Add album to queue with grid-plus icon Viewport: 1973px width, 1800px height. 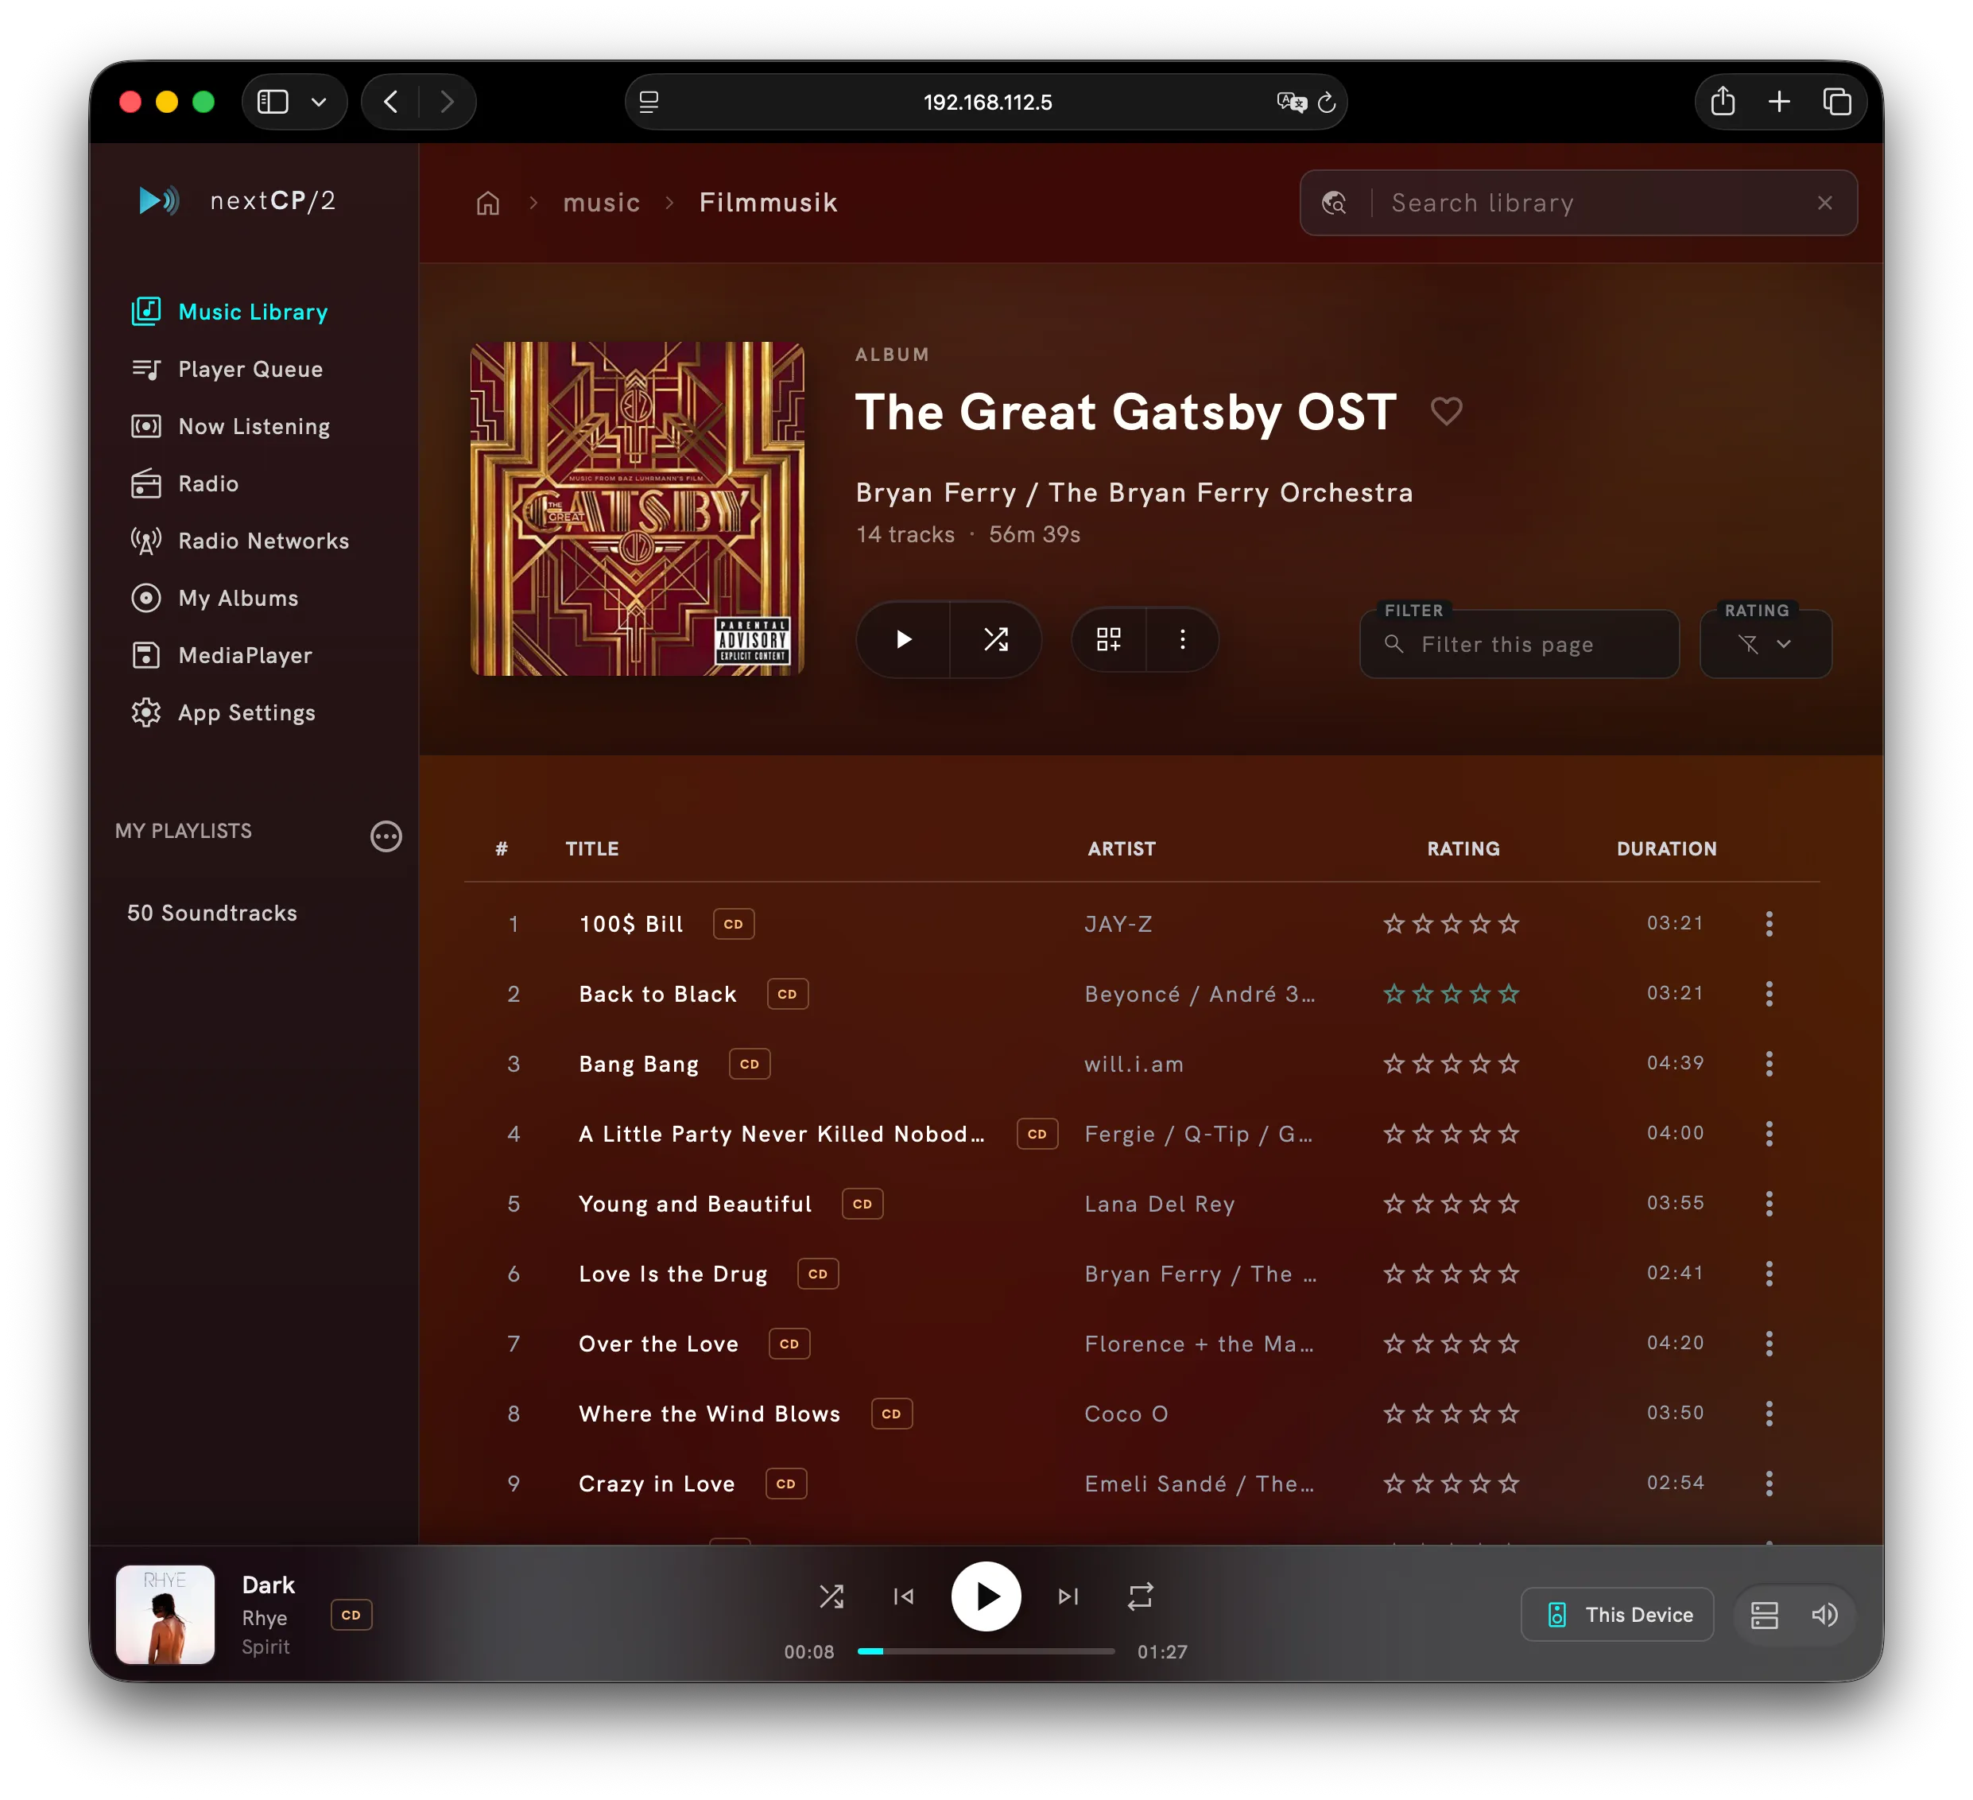pyautogui.click(x=1108, y=639)
